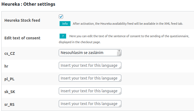The height and width of the screenshot is (111, 194).
Task: Click the Edit text of consent label
Action: (22, 38)
